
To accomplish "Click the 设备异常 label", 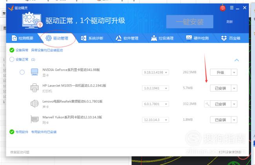I will 22,50.
